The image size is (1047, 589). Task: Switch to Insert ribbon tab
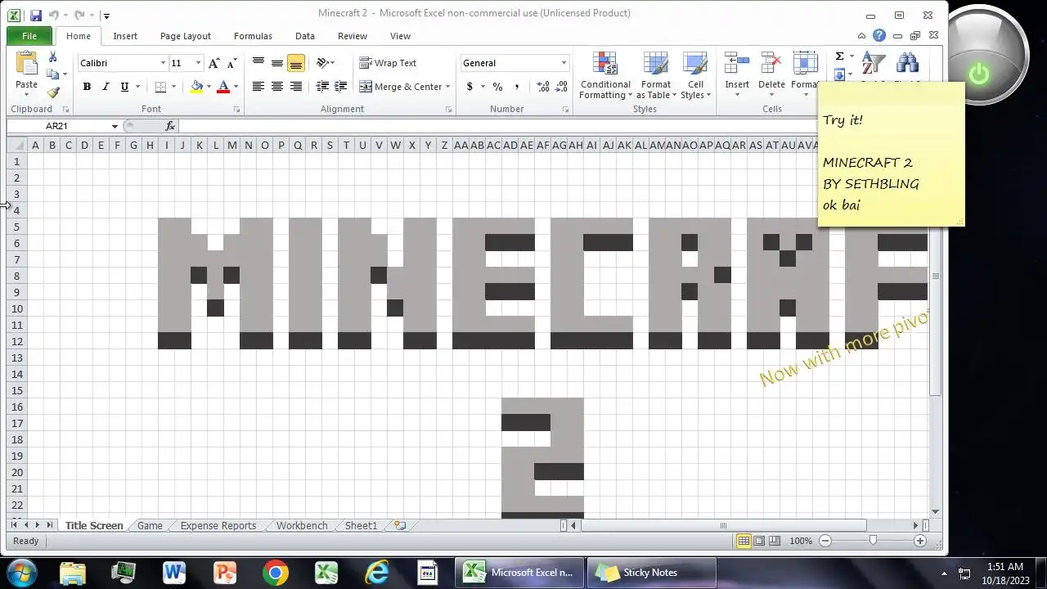[125, 36]
